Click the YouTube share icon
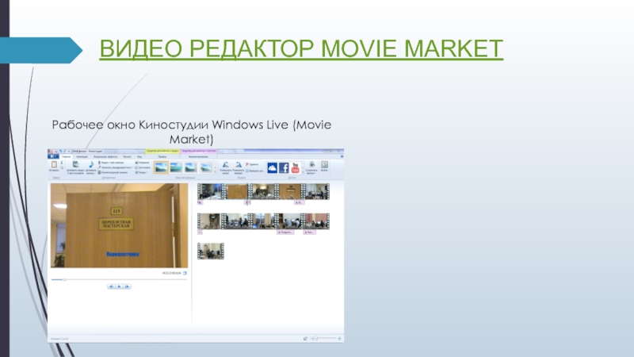634x357 pixels. pos(295,167)
